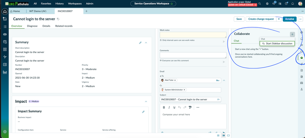Image resolution: width=305 pixels, height=138 pixels.
Task: Click Create change request button
Action: tap(261, 19)
